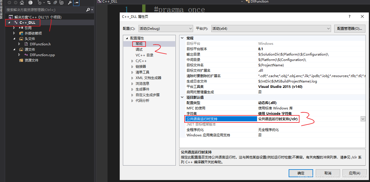Click the 配置管理器(O)... button
Viewport: 370px width, 182px height.
(350, 29)
